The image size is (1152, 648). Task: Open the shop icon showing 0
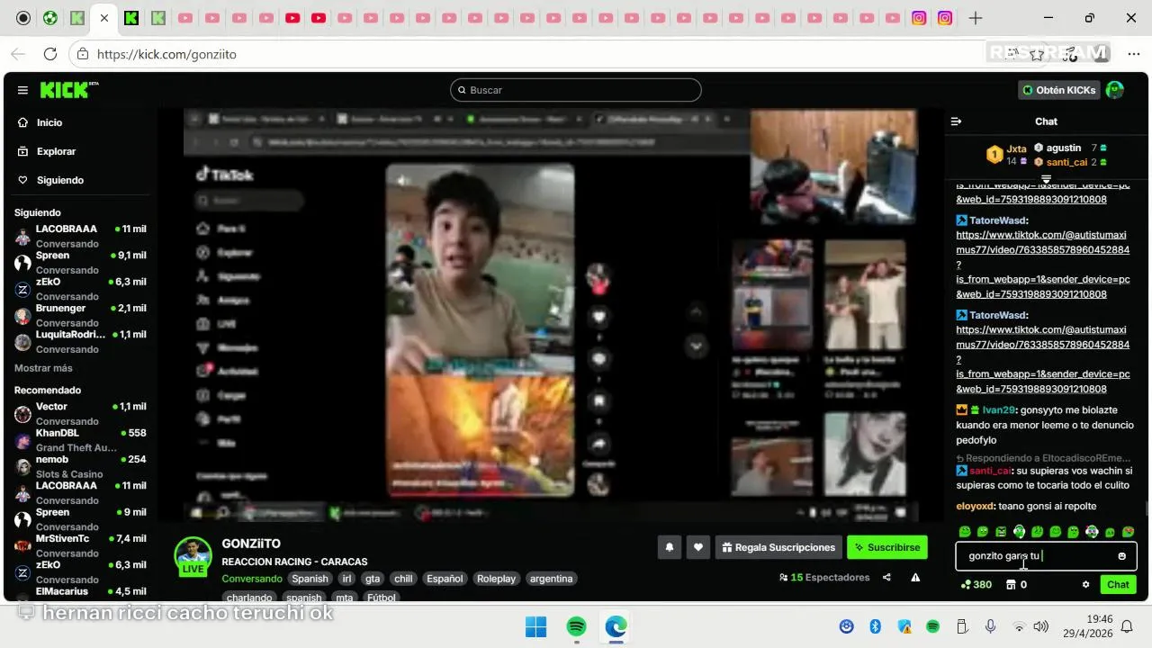[x=1016, y=584]
